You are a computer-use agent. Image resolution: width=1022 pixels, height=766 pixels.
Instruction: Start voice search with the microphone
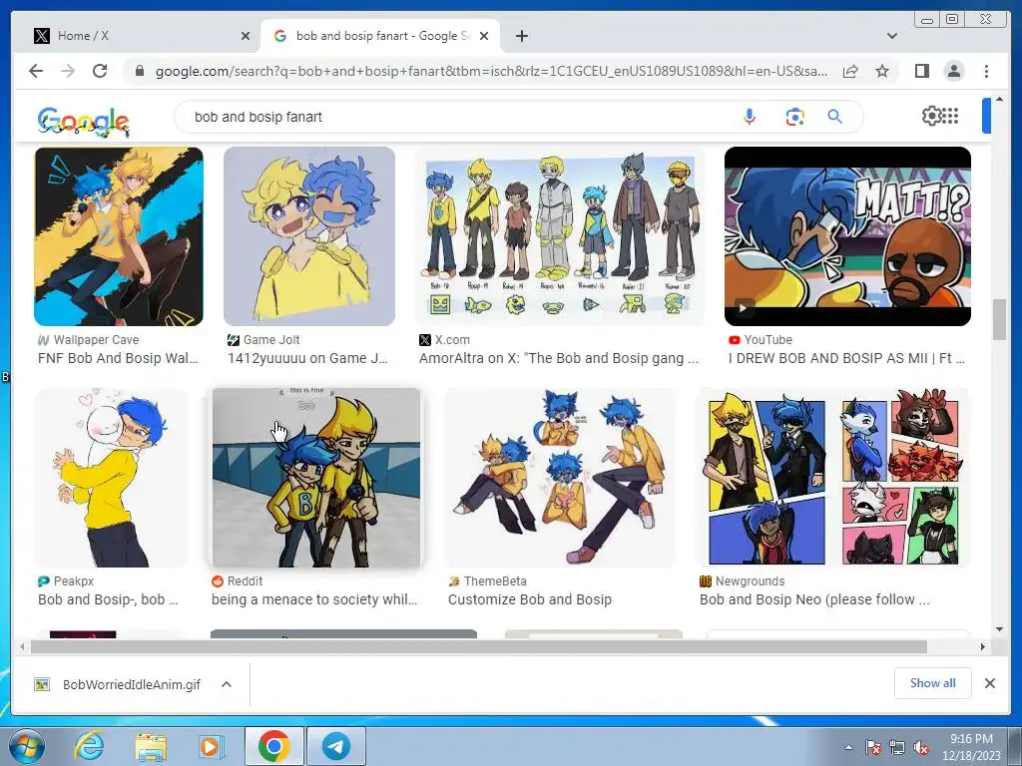coord(750,117)
